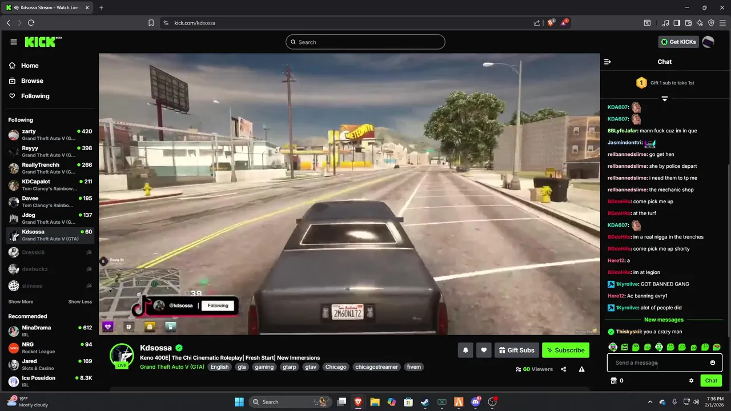Click 1Kyrolive username in chat GOT BANNED GANG message
This screenshot has height=411, width=731.
point(627,284)
